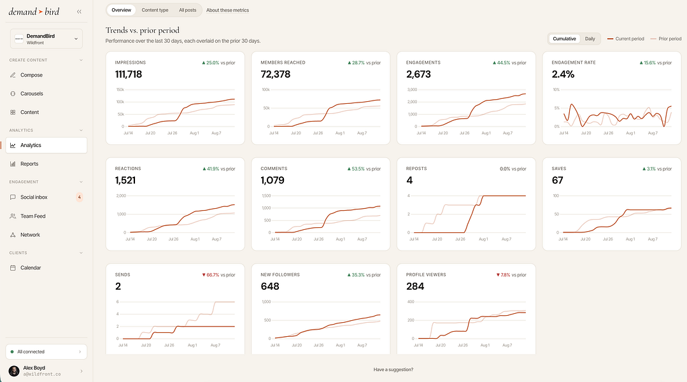Click the Reactions value 1,521
Image resolution: width=687 pixels, height=382 pixels.
[x=125, y=180]
